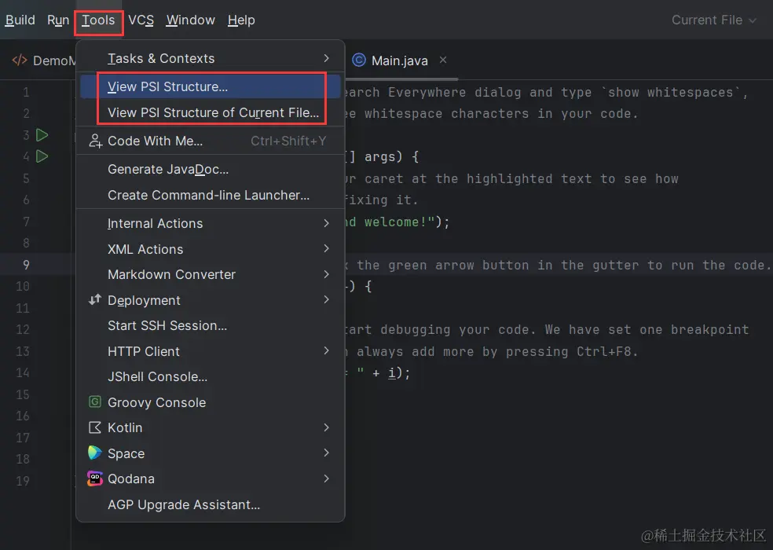
Task: Select Generate JavaDoc...
Action: (x=211, y=169)
